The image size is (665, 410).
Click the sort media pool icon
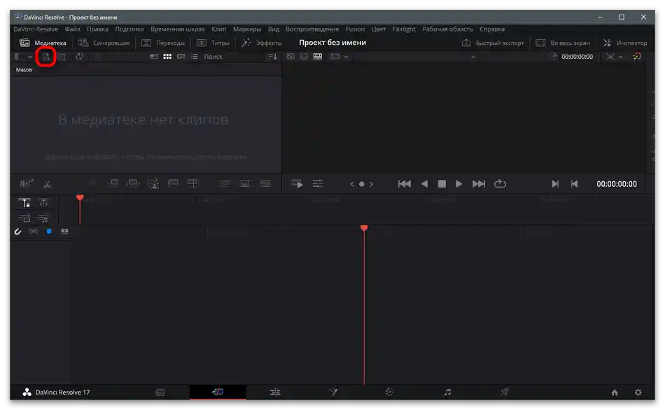tap(272, 57)
